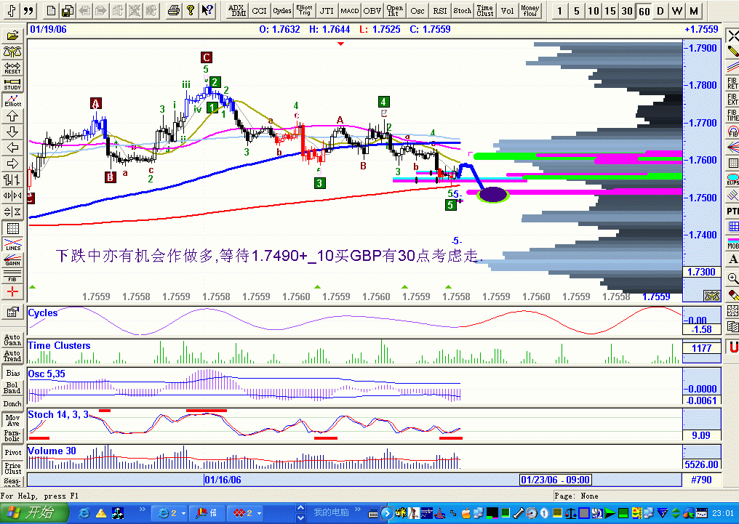Select the FIB RET retracement tool

pyautogui.click(x=733, y=84)
